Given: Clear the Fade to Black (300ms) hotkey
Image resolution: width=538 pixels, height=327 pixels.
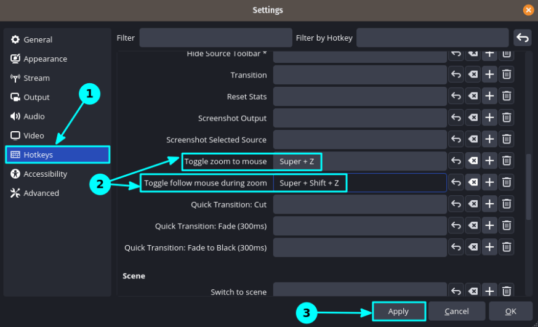Looking at the screenshot, I should (473, 248).
